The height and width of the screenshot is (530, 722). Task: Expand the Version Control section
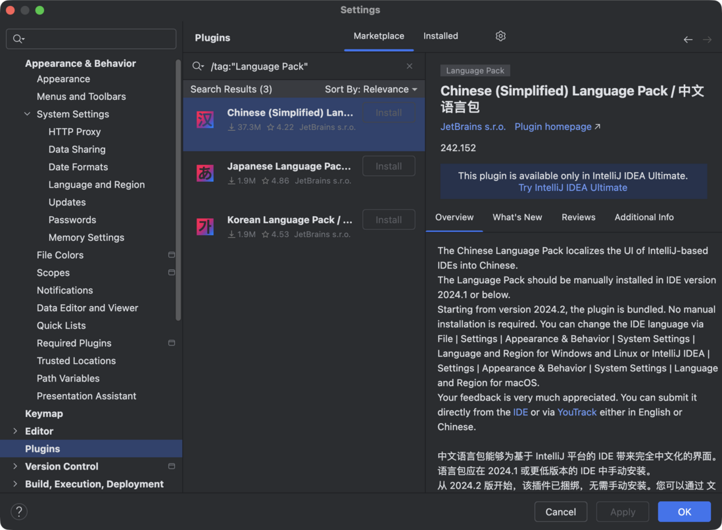(15, 466)
